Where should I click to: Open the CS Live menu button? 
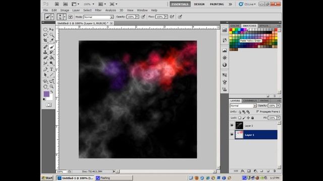click(247, 4)
